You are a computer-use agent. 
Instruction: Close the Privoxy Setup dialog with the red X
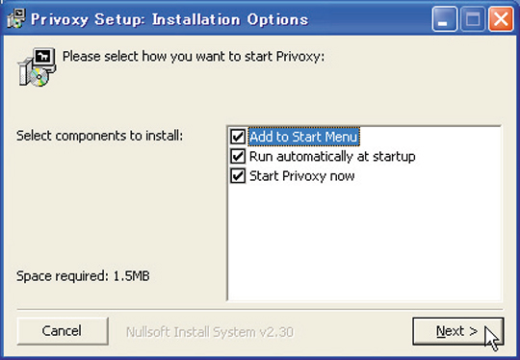coord(501,19)
